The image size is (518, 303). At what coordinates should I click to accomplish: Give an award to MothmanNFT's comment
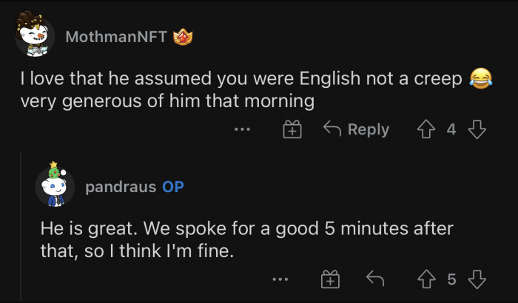coord(293,130)
